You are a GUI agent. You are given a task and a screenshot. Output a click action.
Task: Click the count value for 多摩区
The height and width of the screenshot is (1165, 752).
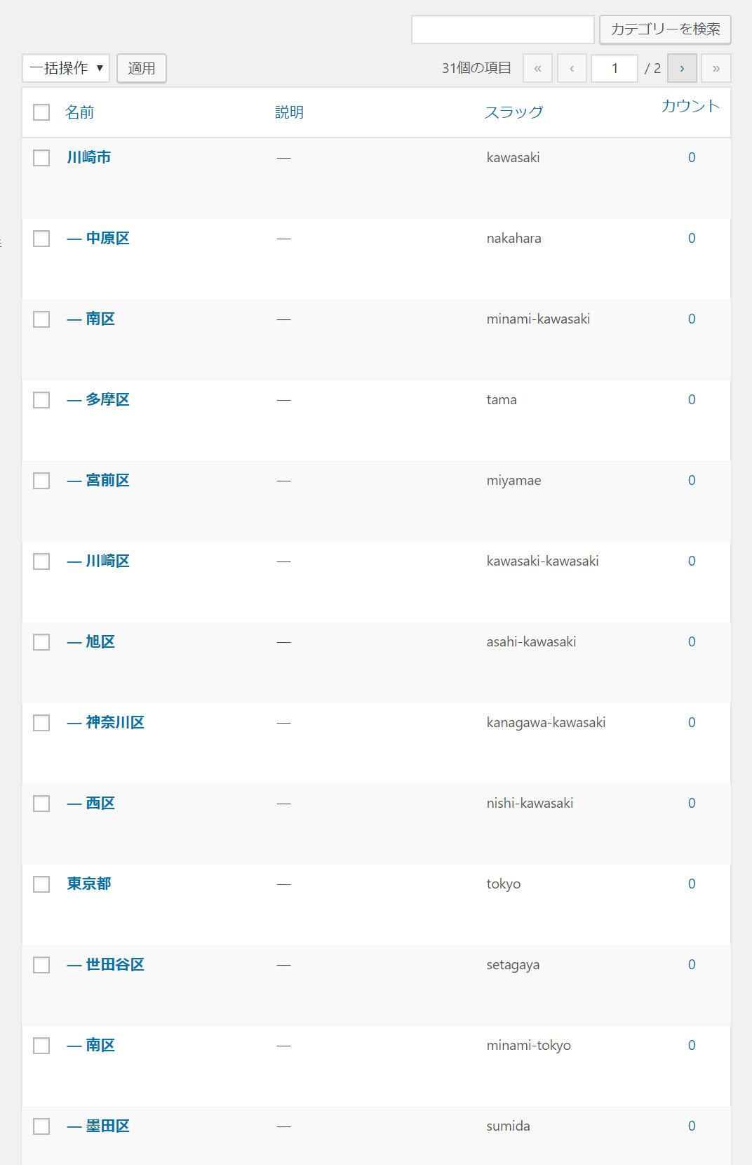[x=692, y=400]
